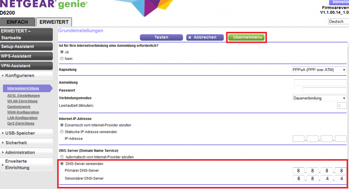Click third octet of Primärer DNS-Server

[327, 171]
